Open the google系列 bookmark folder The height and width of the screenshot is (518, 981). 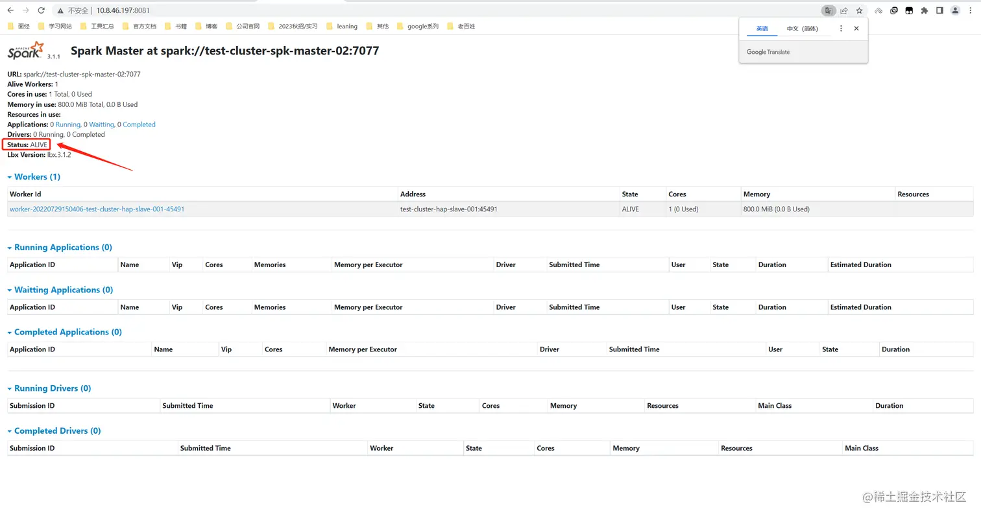pyautogui.click(x=418, y=27)
